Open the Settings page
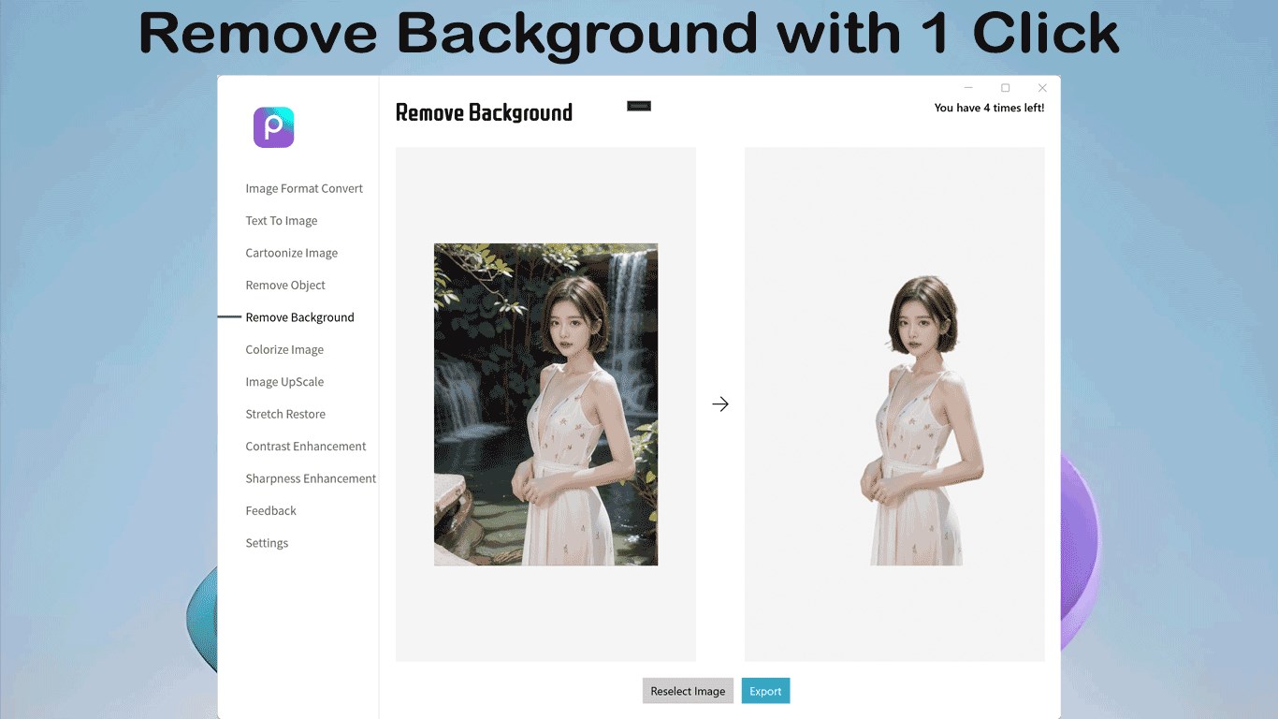Image resolution: width=1278 pixels, height=719 pixels. pos(267,542)
